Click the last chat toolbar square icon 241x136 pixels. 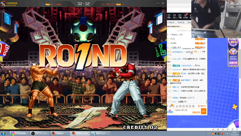(x=193, y=106)
